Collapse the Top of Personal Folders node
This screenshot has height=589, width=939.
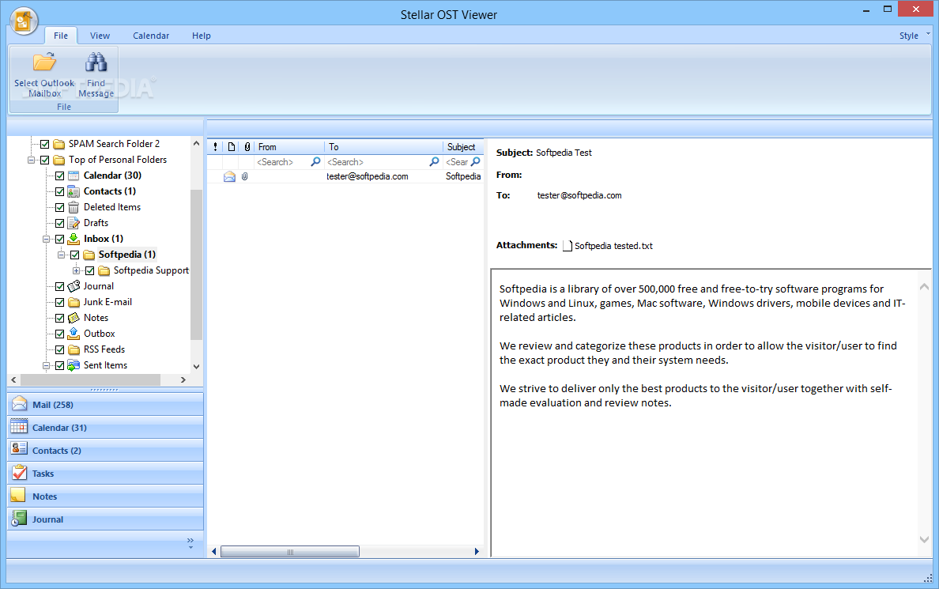click(31, 160)
